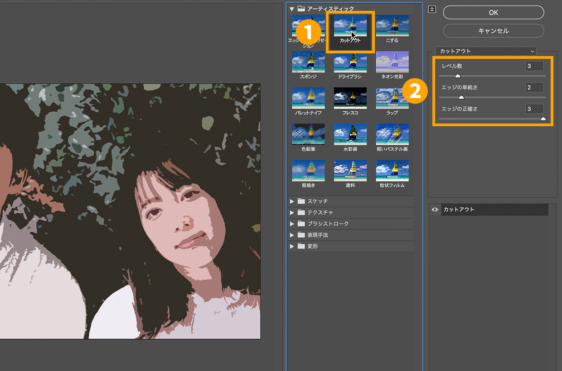Open the カットアウト filter dropdown
The image size is (562, 371).
pyautogui.click(x=486, y=51)
